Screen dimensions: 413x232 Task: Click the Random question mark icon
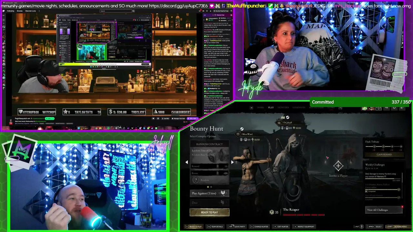pos(196,180)
